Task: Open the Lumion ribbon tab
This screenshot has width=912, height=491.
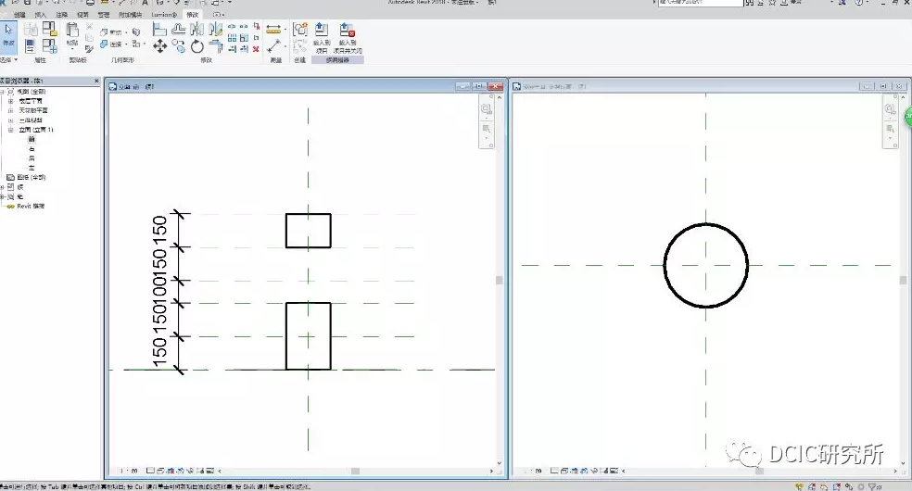Action: coord(164,15)
